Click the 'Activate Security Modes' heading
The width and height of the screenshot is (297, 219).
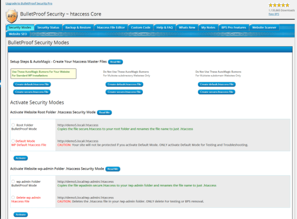(37, 103)
